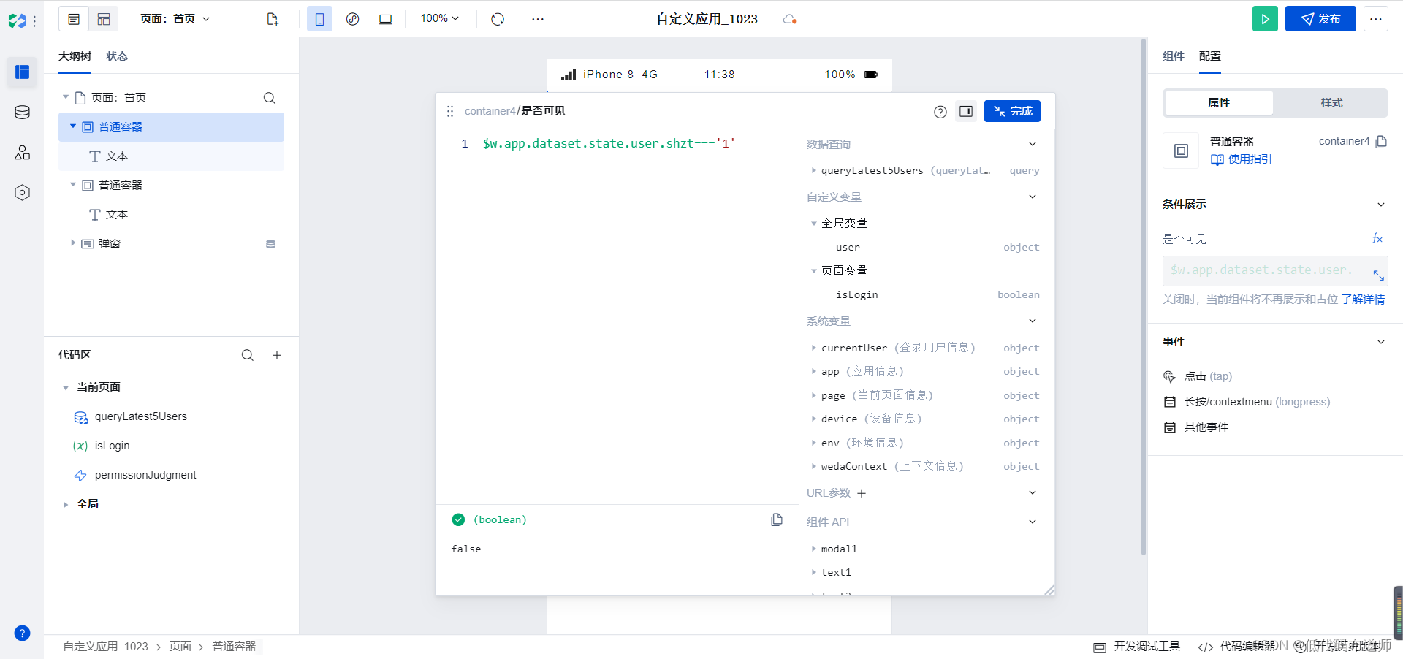Switch to the 配置 tab
1403x659 pixels.
(1210, 56)
